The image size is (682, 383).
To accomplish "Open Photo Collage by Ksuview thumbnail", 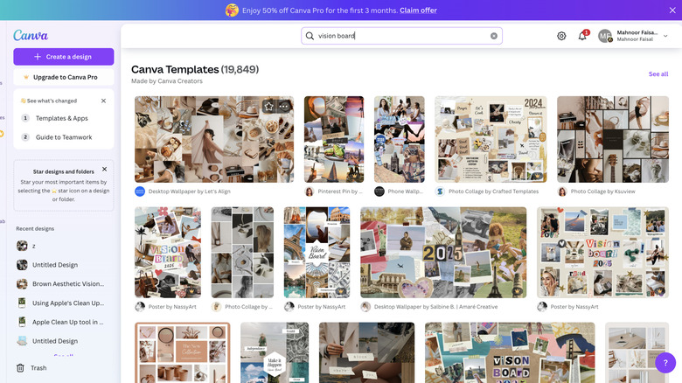I will pyautogui.click(x=613, y=139).
